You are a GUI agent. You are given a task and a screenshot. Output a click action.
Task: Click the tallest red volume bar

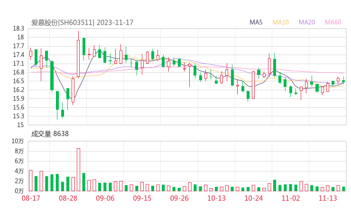pyautogui.click(x=78, y=170)
